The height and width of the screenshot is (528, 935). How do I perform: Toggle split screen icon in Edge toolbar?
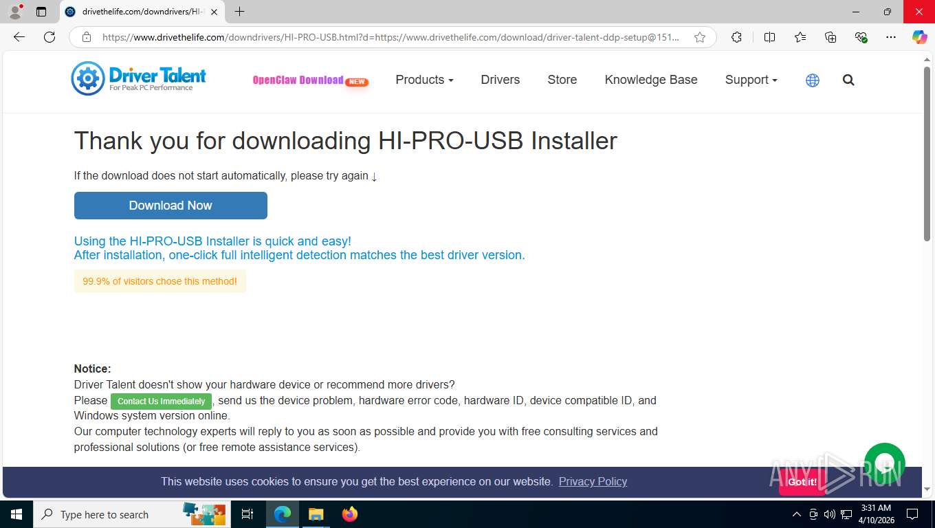coord(769,37)
